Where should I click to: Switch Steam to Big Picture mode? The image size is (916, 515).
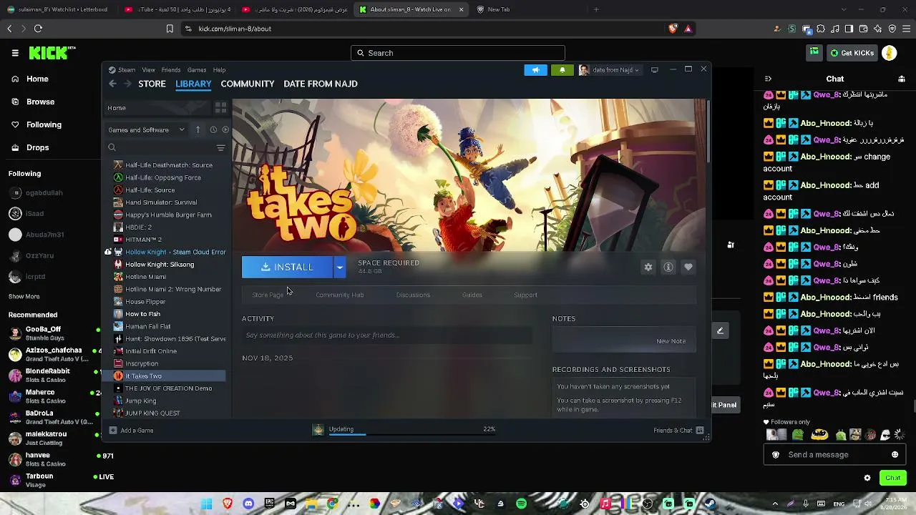(x=654, y=69)
